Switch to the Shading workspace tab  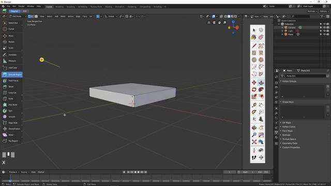coord(109,7)
